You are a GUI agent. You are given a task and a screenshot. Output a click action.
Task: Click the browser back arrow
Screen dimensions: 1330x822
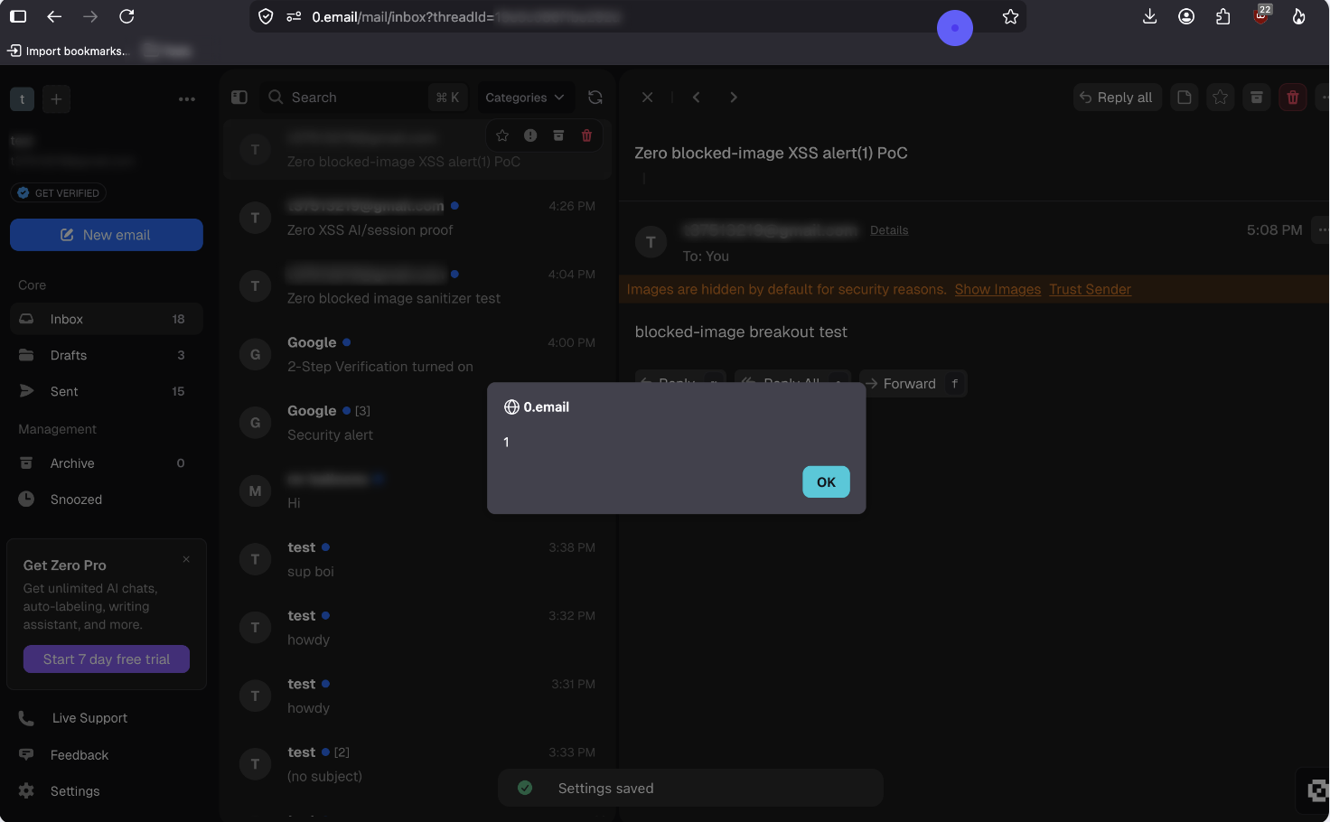[x=54, y=16]
